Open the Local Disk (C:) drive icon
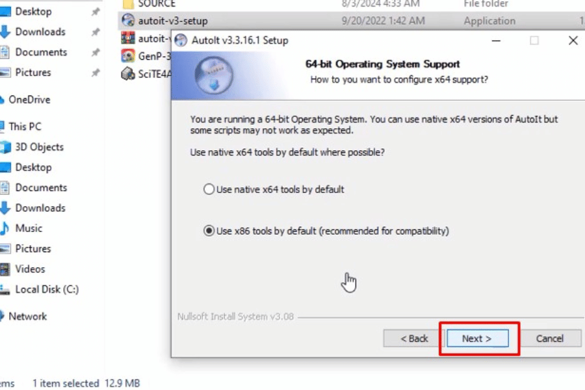The width and height of the screenshot is (585, 390). (5, 289)
